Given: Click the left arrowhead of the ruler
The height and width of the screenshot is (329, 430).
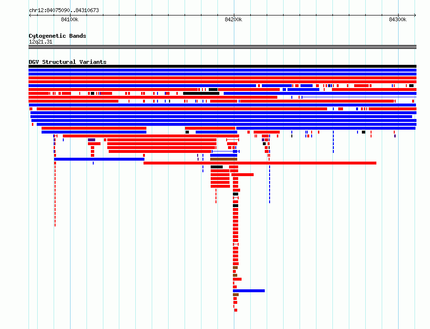Looking at the screenshot, I should 30,15.
